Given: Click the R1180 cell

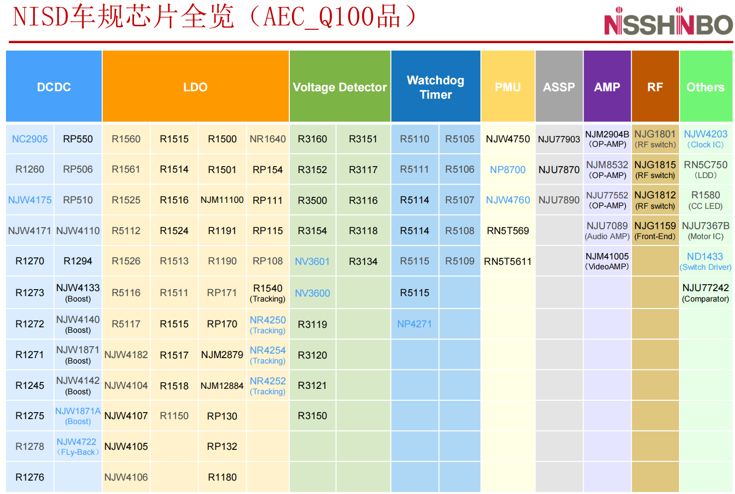Looking at the screenshot, I should 222,477.
